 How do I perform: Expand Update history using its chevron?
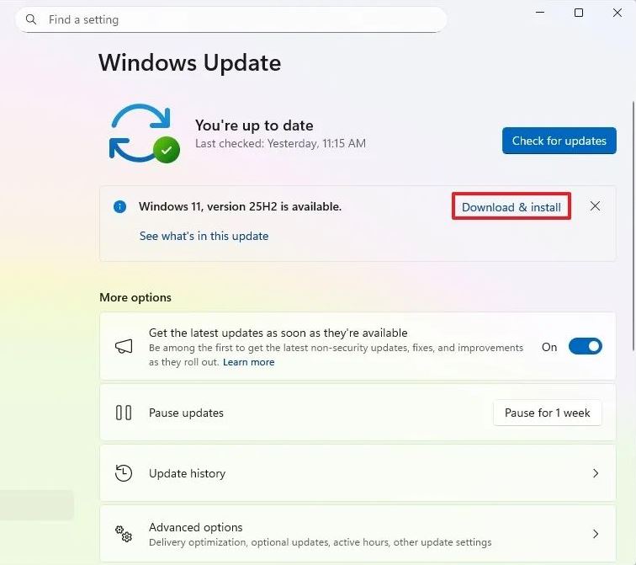click(595, 473)
